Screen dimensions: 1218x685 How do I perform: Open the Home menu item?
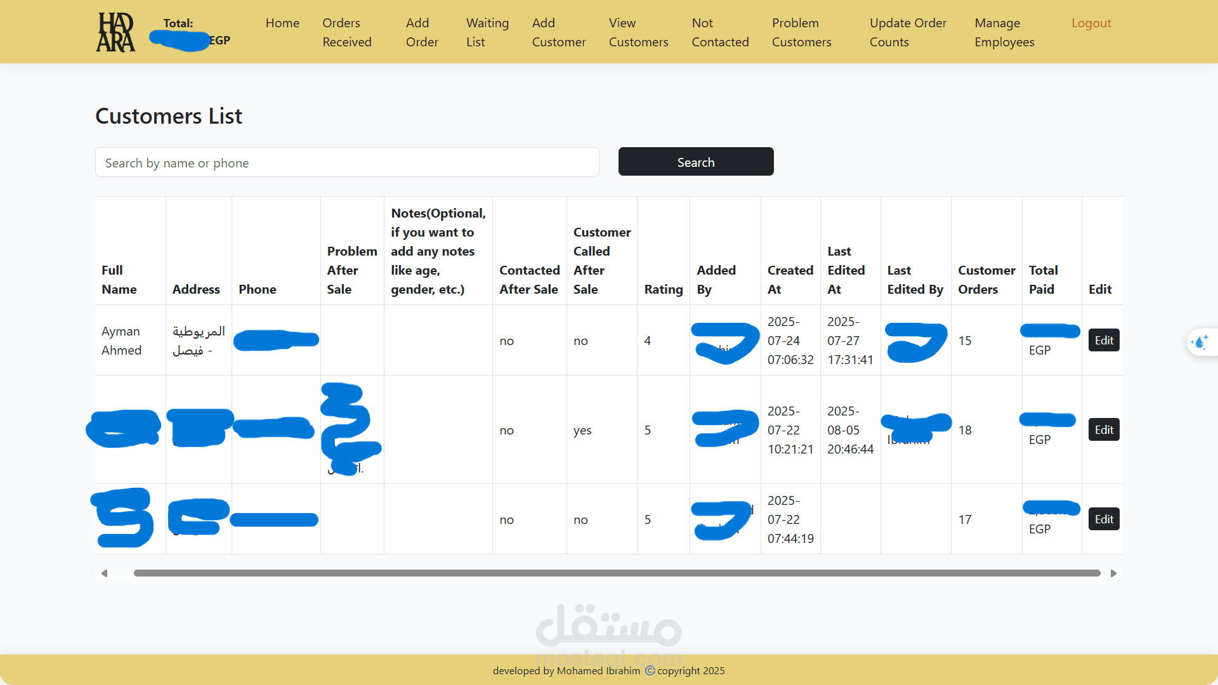click(x=282, y=23)
